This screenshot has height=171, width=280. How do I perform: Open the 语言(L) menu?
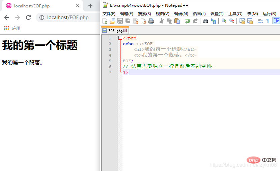[x=199, y=14]
